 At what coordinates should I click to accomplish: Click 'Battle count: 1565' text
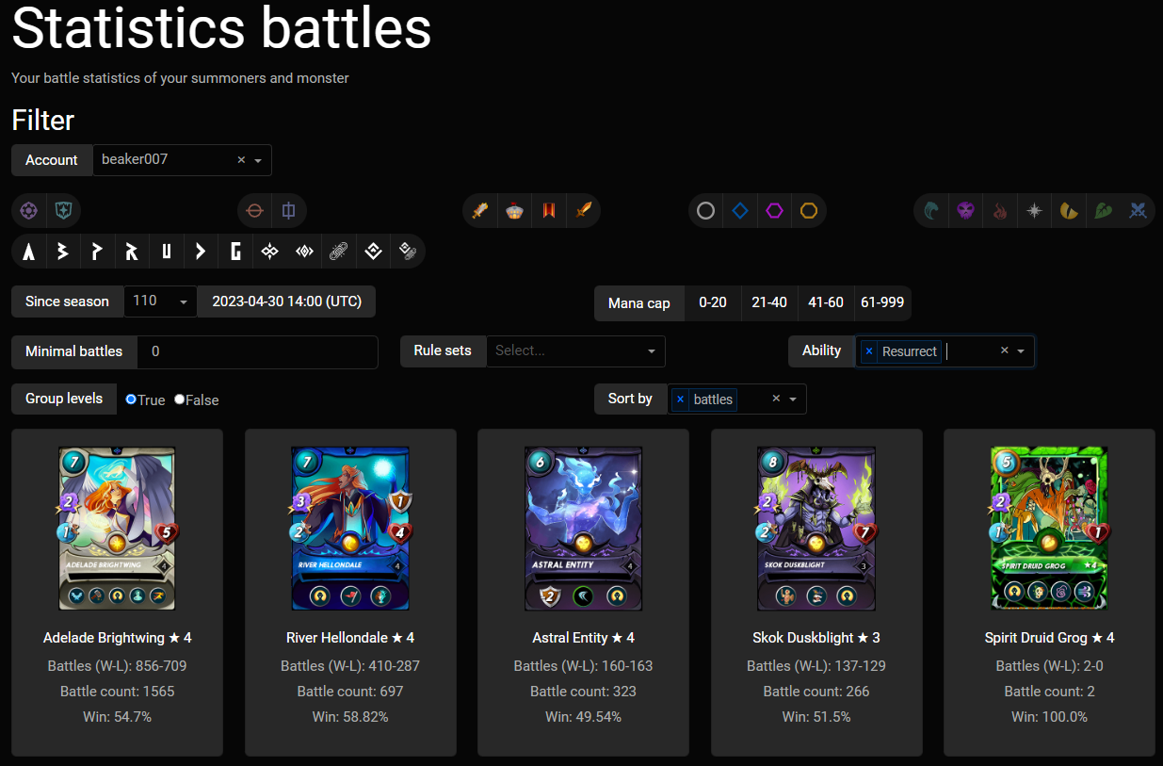(x=117, y=692)
